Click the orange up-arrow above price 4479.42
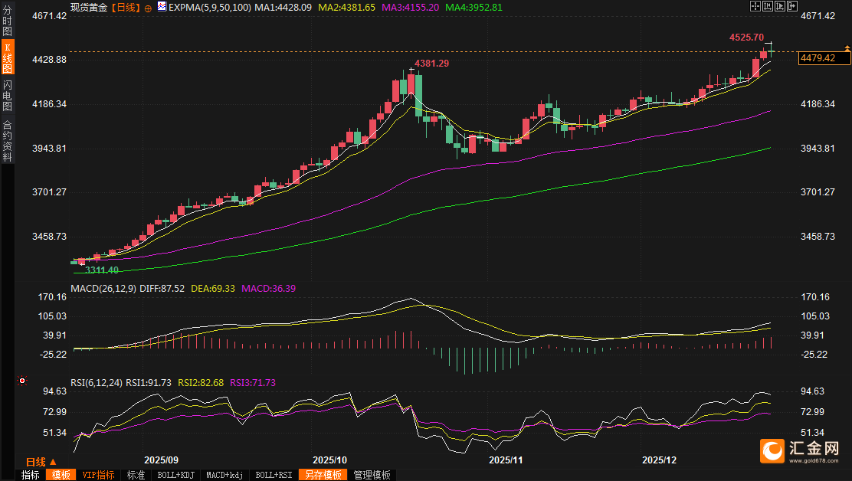The height and width of the screenshot is (481, 852). pyautogui.click(x=847, y=48)
